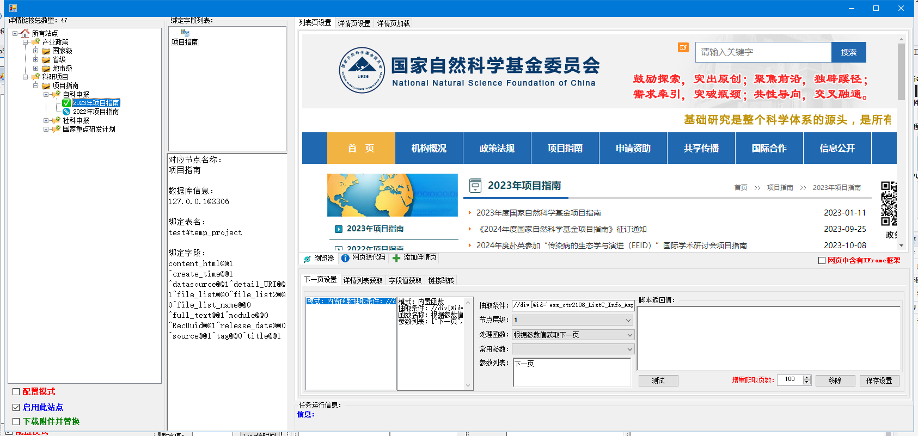918x436 pixels.
Task: Click the rule list scrollbar down arrow
Action: [x=468, y=385]
